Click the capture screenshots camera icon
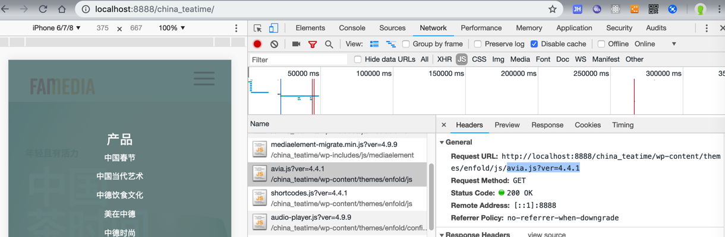The width and height of the screenshot is (725, 237). [x=296, y=44]
